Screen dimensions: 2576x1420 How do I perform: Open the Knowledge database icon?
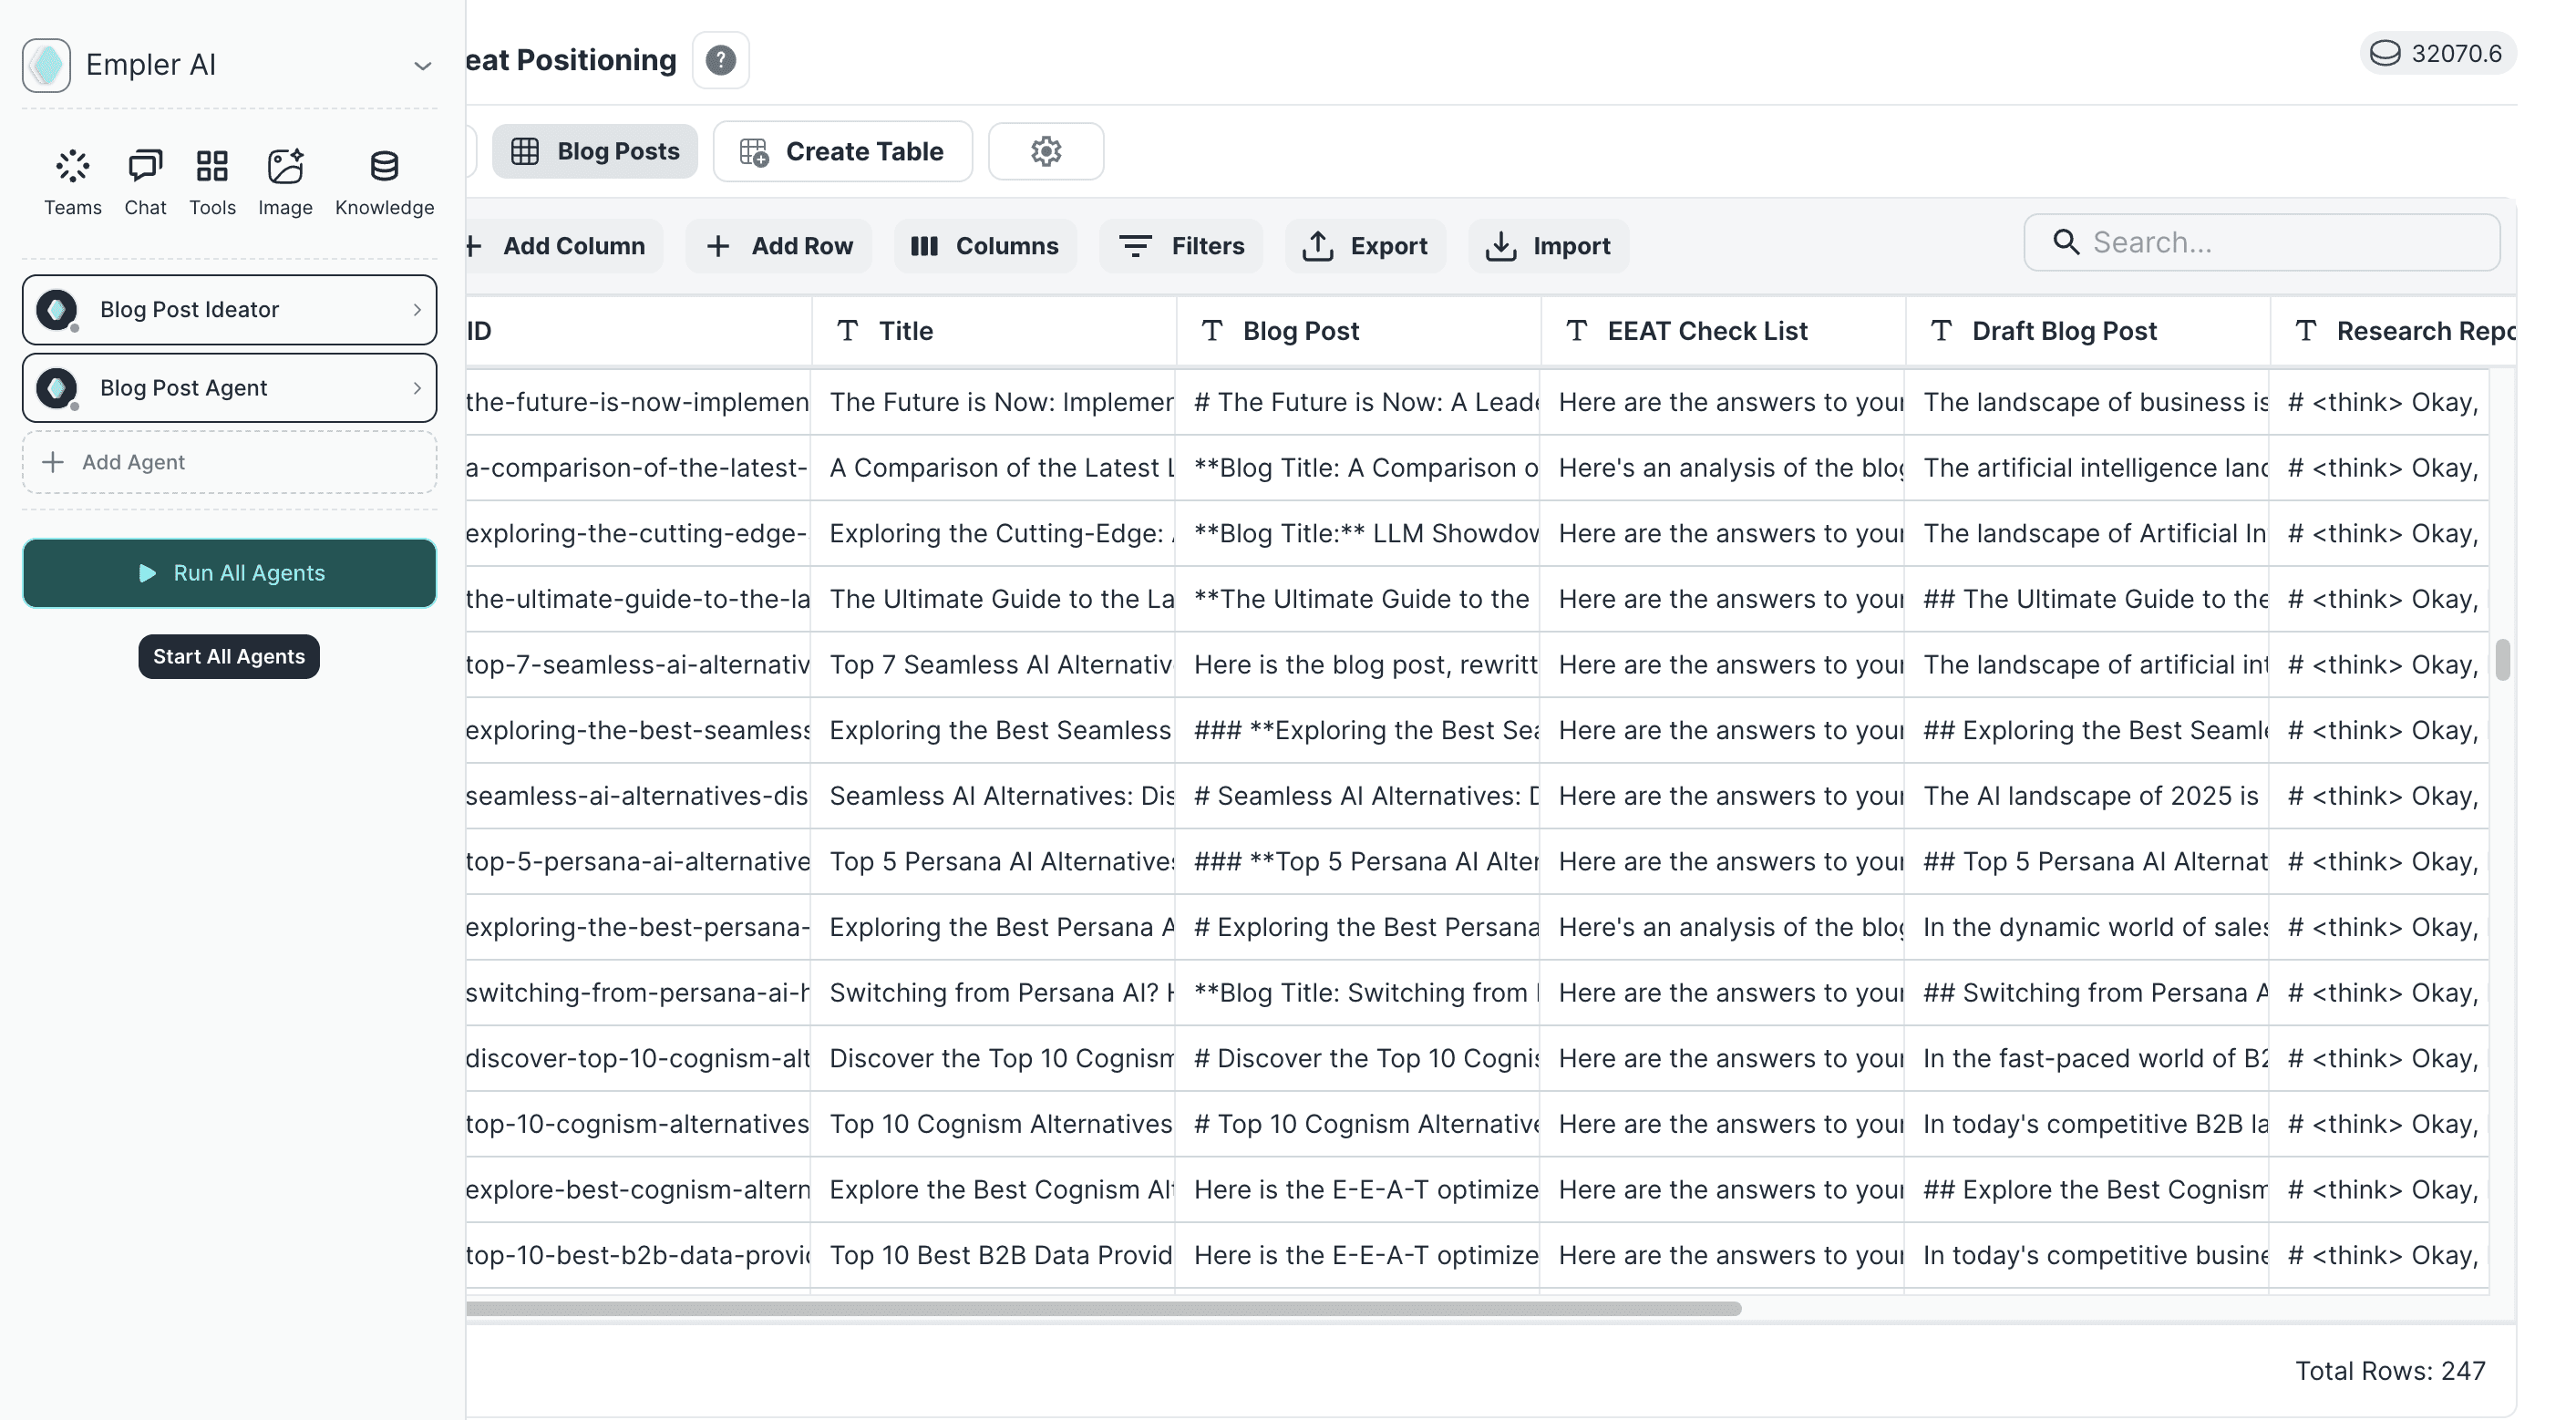[384, 166]
